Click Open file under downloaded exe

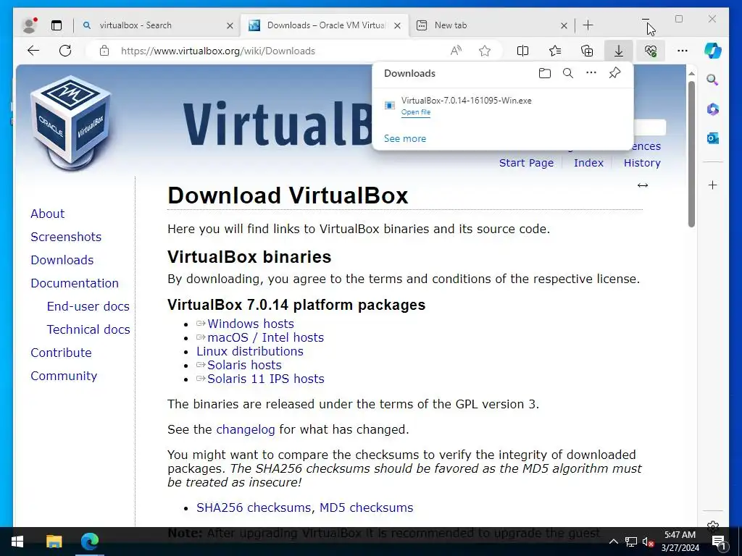tap(415, 112)
